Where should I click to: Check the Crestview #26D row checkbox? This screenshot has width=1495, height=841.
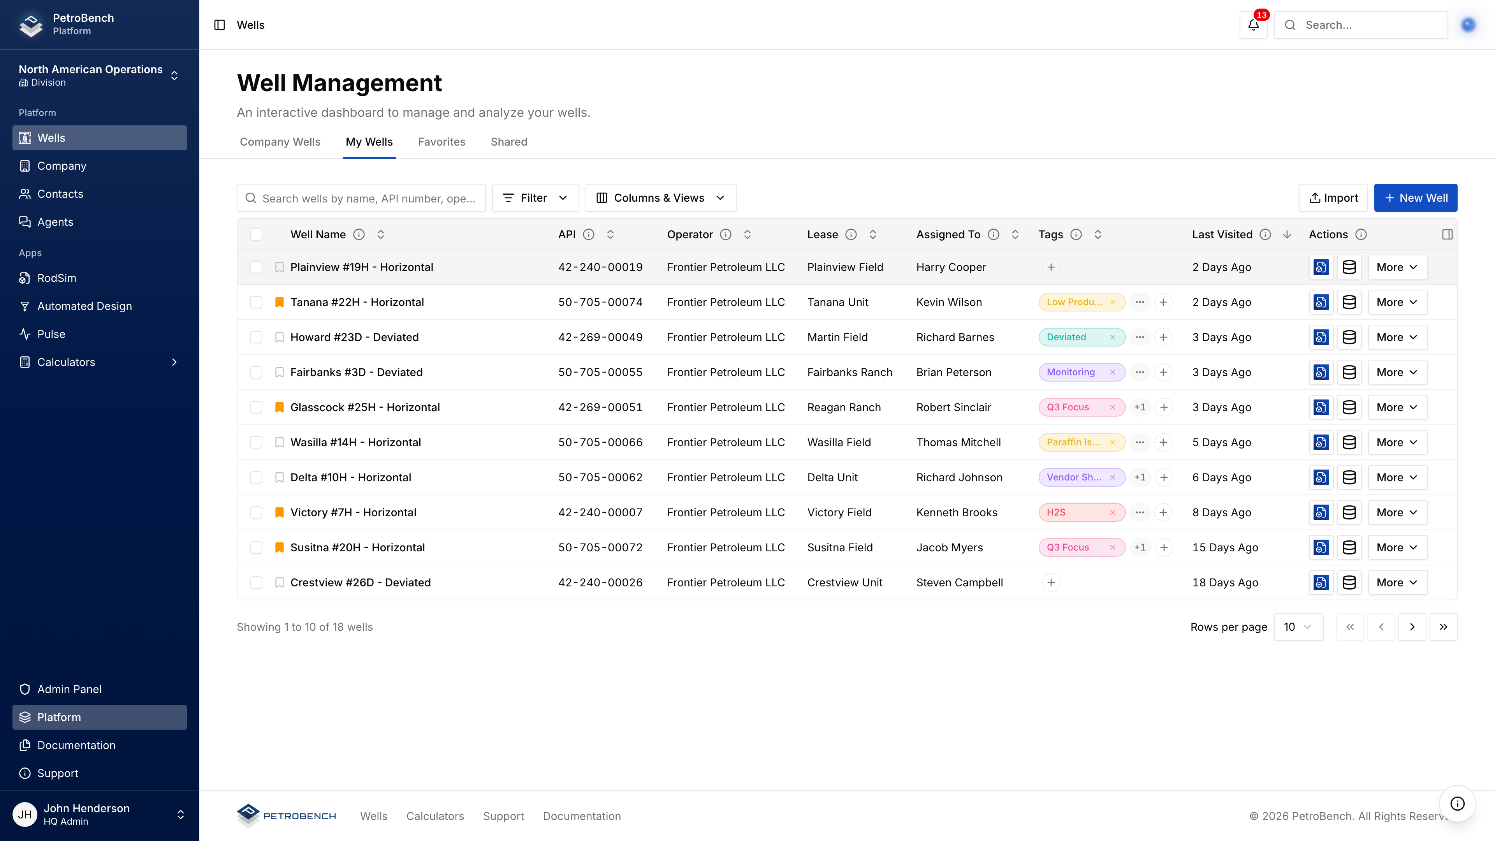(x=256, y=583)
